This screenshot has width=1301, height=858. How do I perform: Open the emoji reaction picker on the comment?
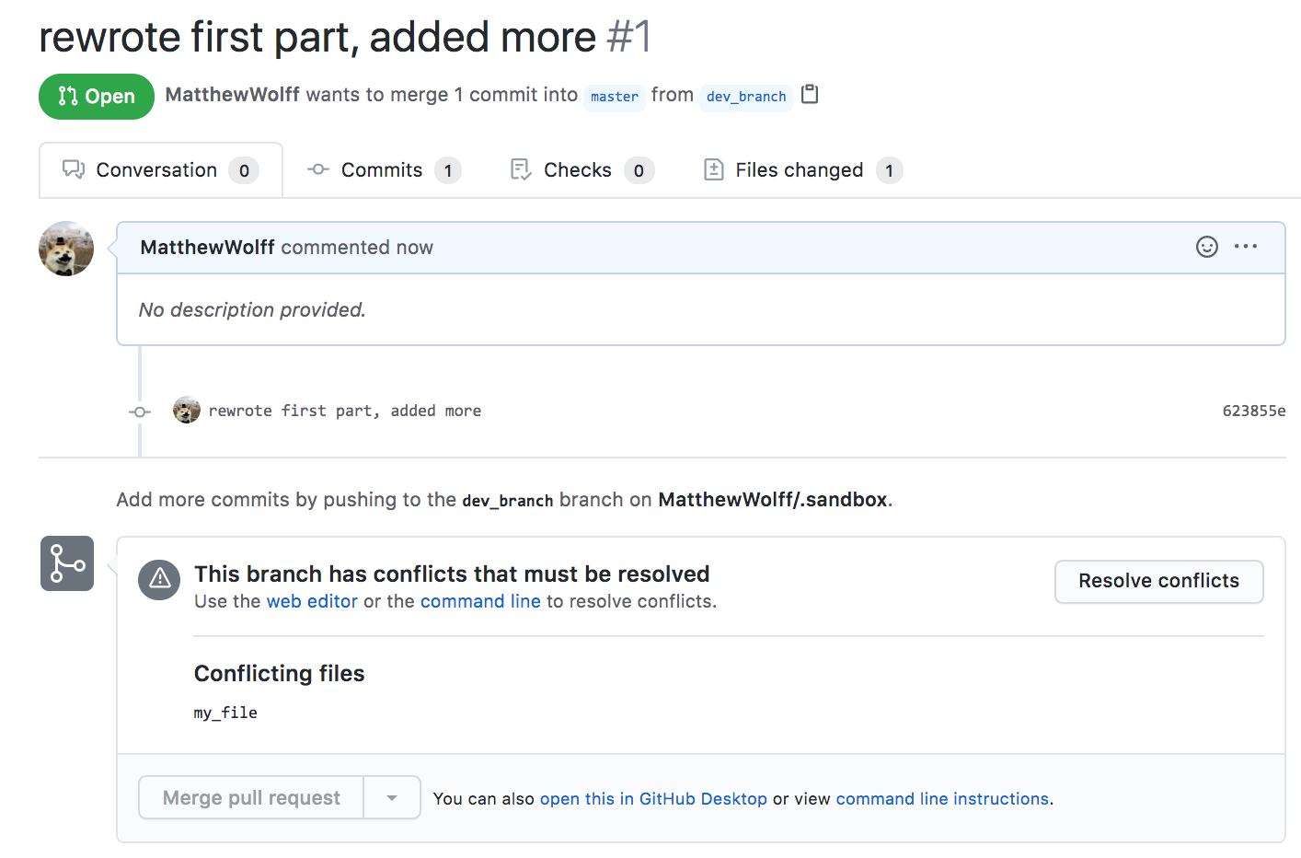pyautogui.click(x=1206, y=247)
